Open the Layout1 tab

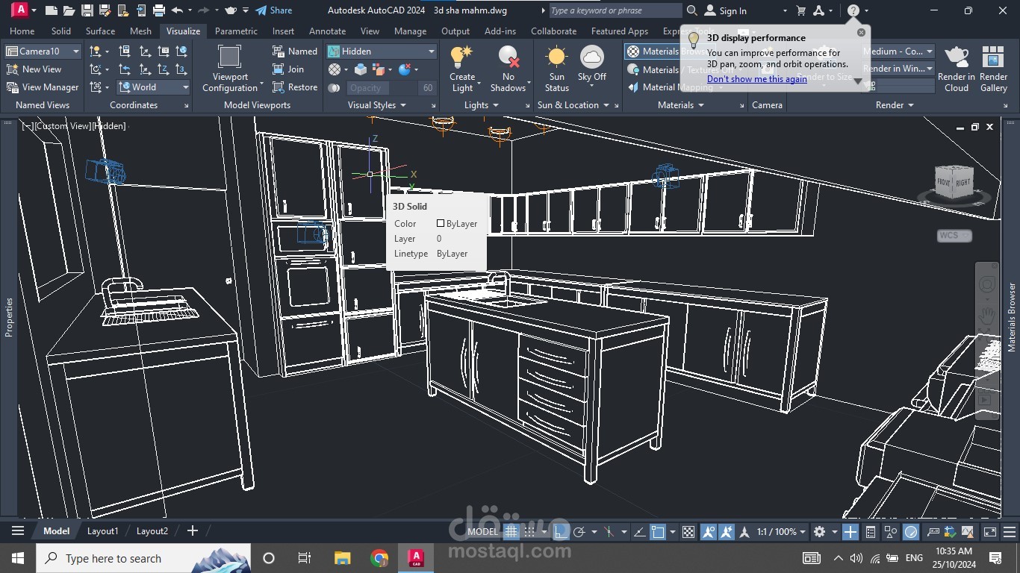point(102,531)
